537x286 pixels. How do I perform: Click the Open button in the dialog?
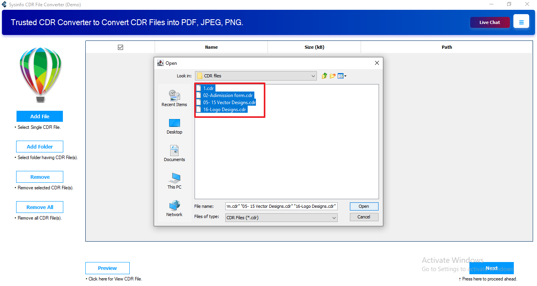(364, 206)
